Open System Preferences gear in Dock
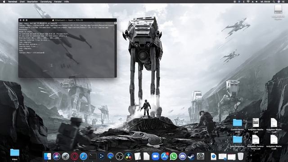Screen dimensions: 288x162 click(x=200, y=157)
